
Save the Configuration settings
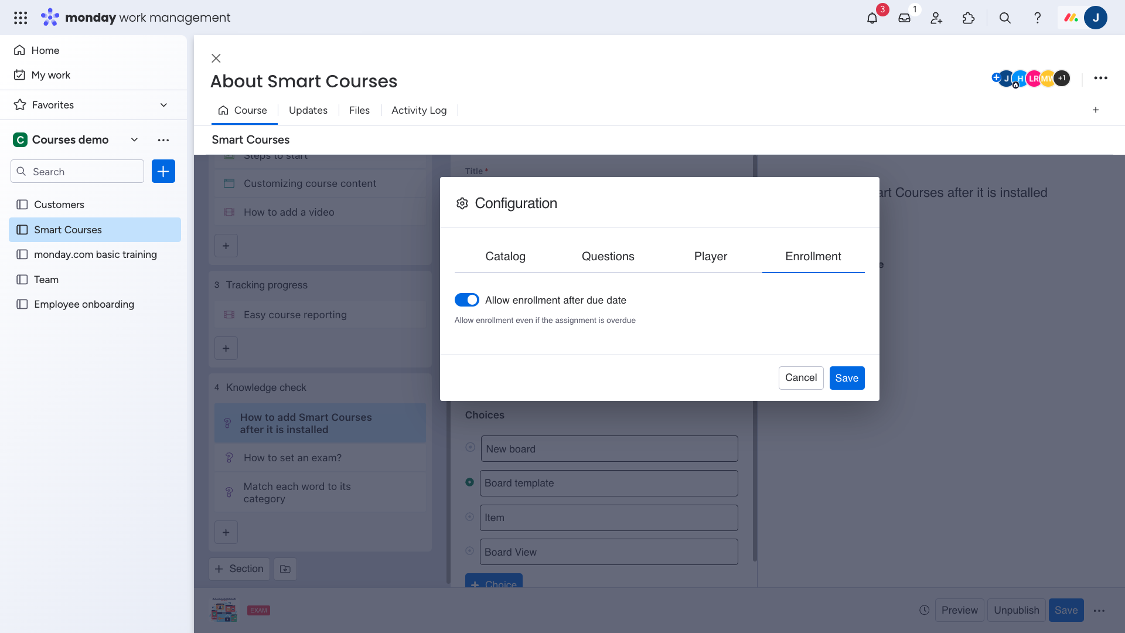847,378
